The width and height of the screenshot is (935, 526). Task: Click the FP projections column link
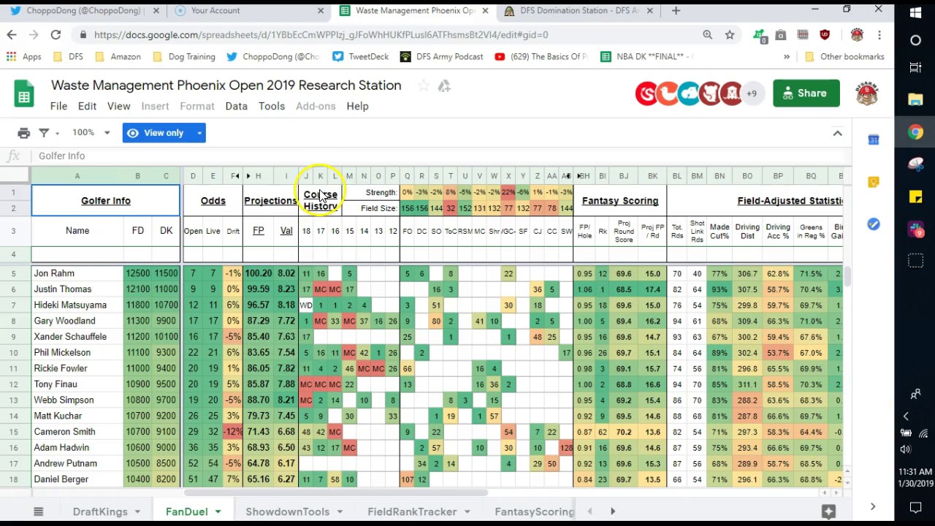(258, 231)
